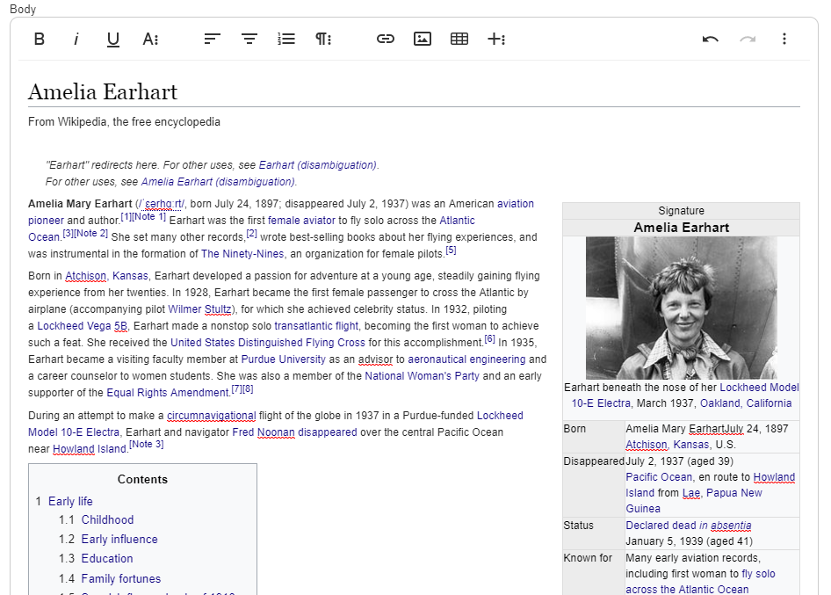
Task: Open the vertical three-dot more menu
Action: coord(784,39)
